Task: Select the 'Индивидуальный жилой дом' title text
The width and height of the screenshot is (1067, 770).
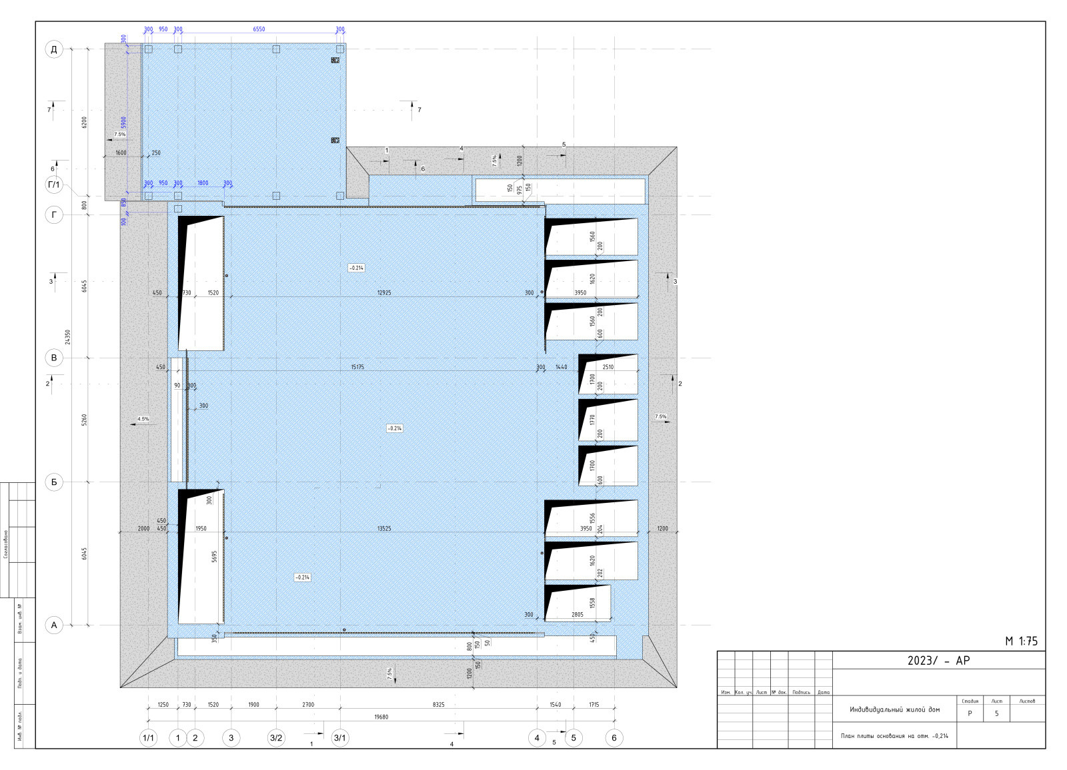Action: [x=894, y=709]
